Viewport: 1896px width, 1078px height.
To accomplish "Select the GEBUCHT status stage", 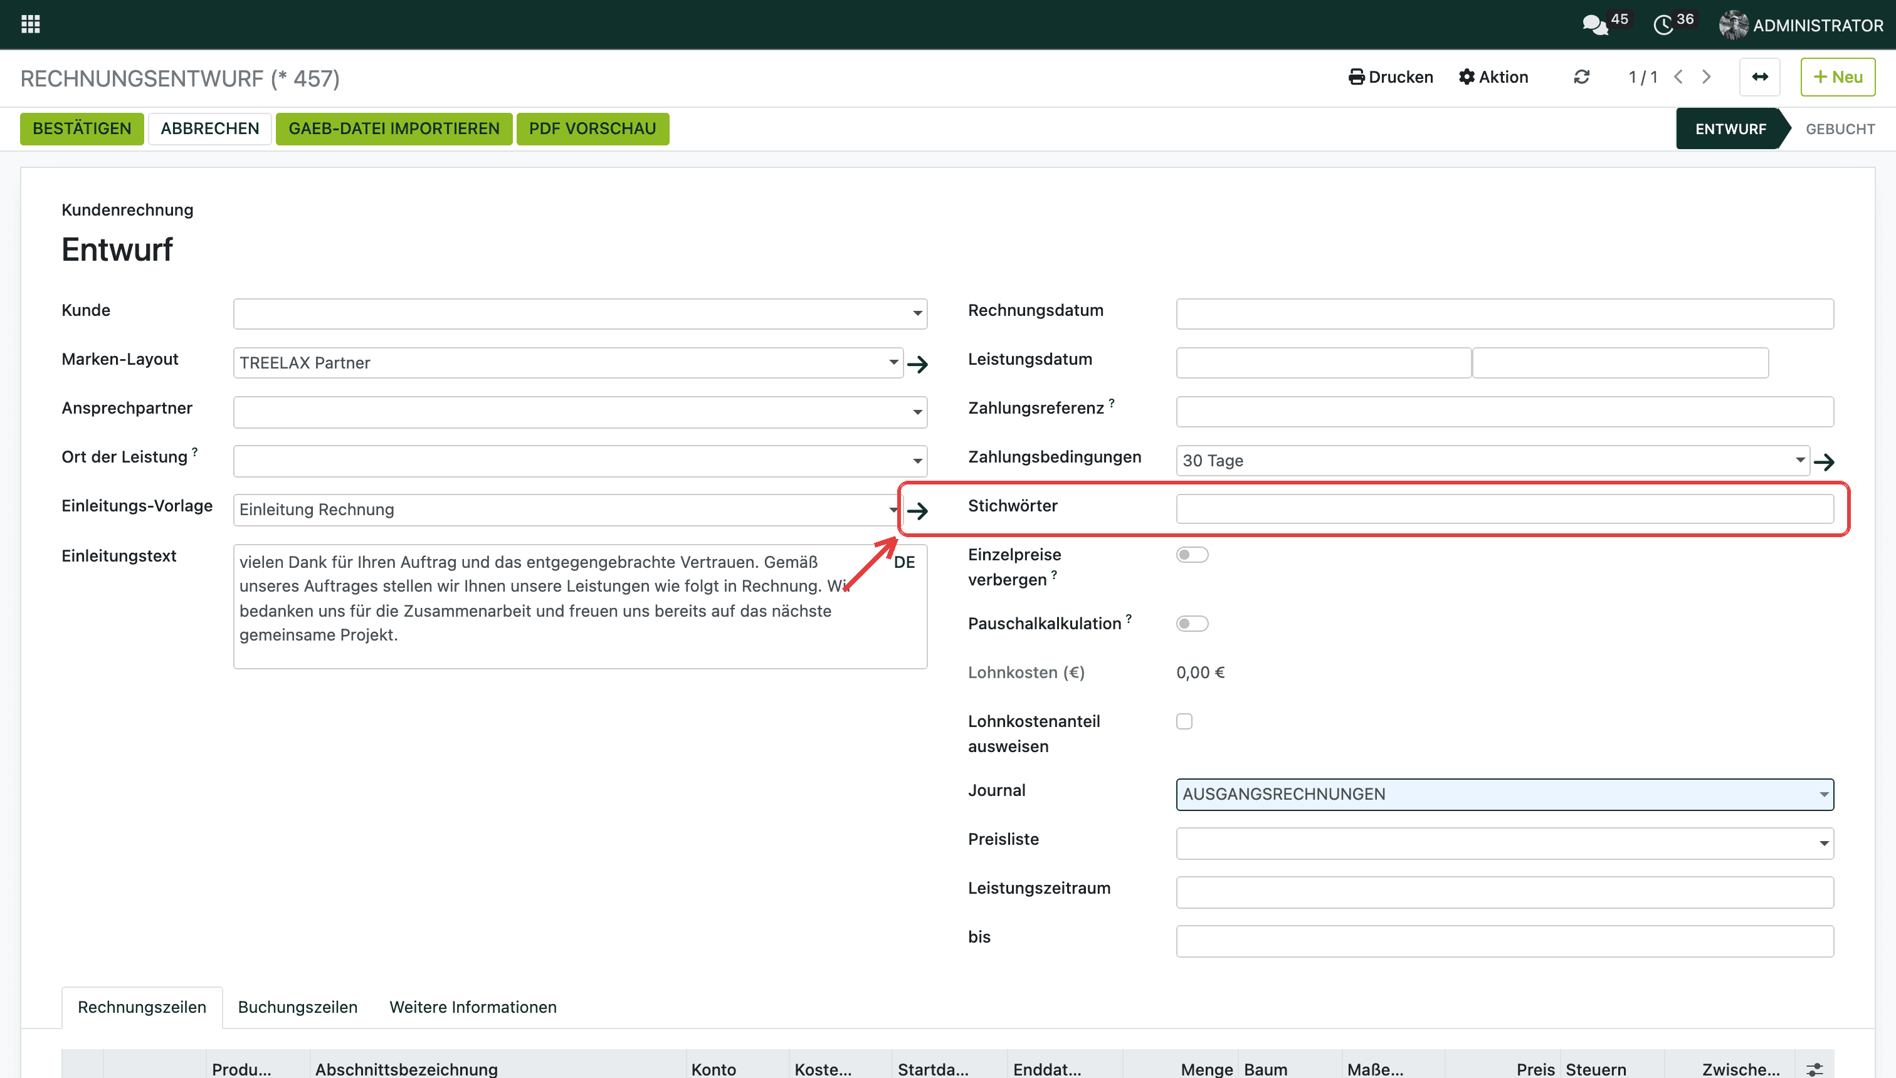I will click(x=1840, y=129).
